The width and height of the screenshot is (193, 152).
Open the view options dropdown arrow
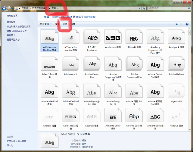click(x=181, y=24)
